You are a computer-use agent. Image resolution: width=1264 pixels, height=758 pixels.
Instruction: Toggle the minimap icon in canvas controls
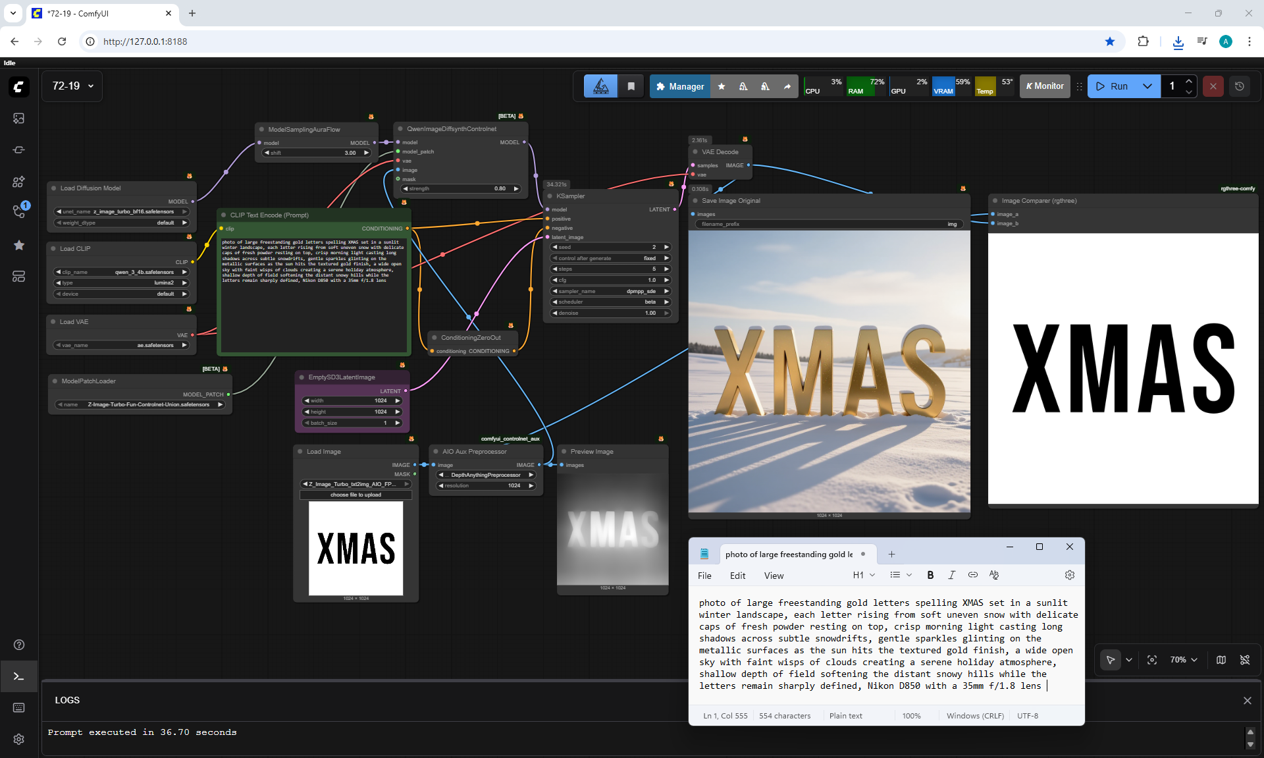click(1221, 660)
